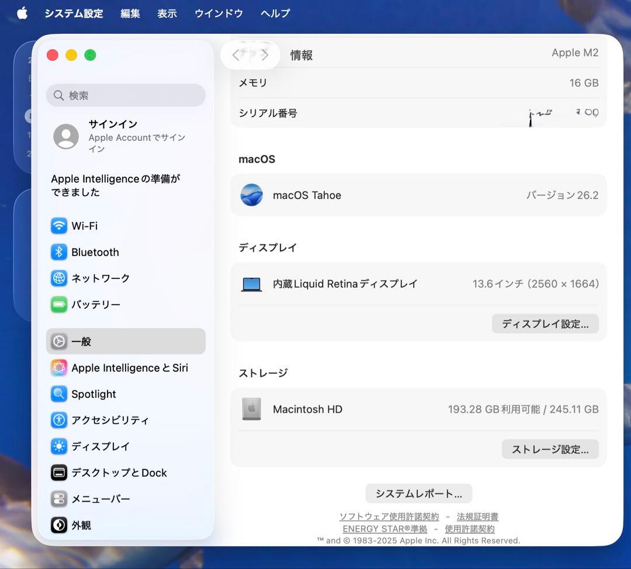Go forward using the forward chevron
This screenshot has height=569, width=631.
(x=266, y=54)
